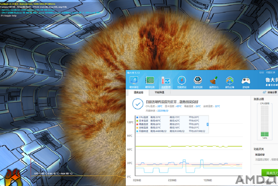
Task: Open 清理优化 cleanup broom icon
Action: point(214,82)
